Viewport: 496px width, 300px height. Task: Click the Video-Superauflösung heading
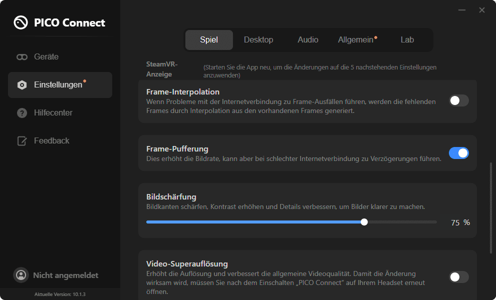click(187, 263)
